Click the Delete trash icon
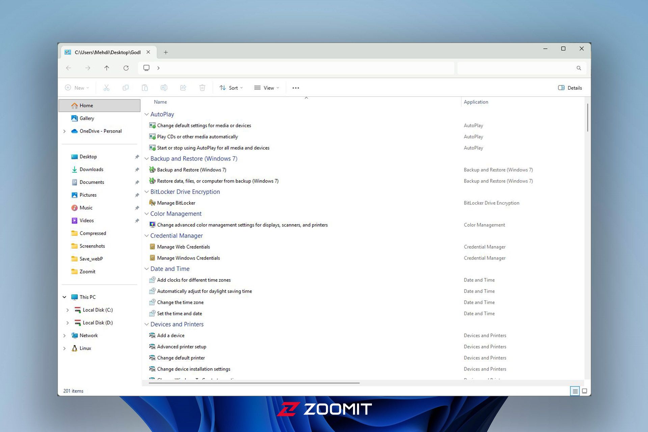 [x=202, y=88]
